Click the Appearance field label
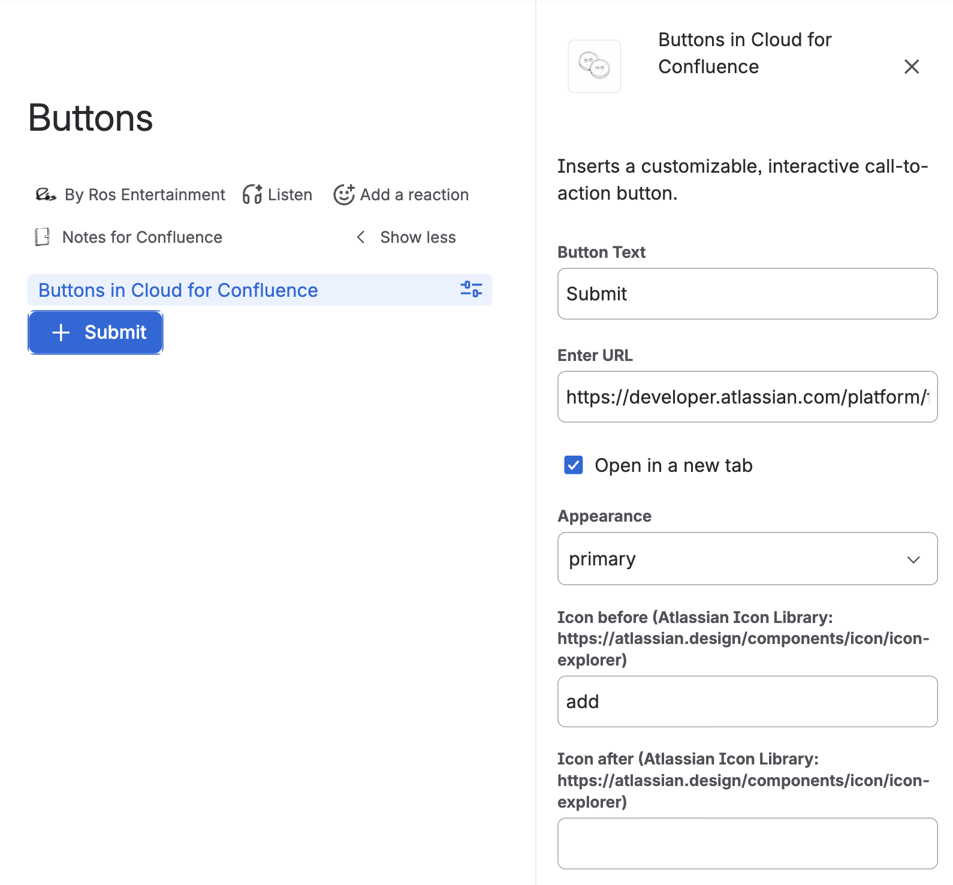Image resolution: width=953 pixels, height=885 pixels. (604, 516)
